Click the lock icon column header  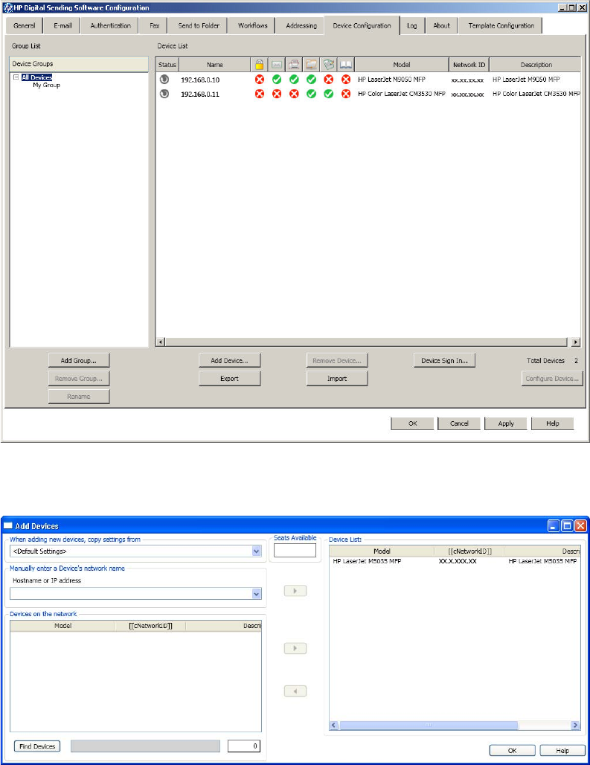pos(260,65)
